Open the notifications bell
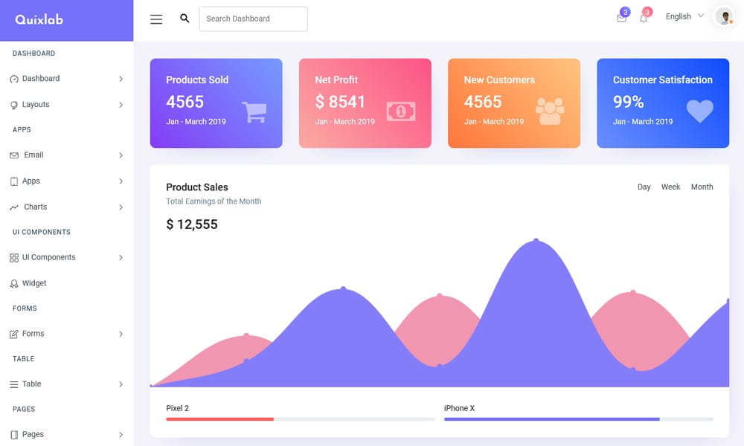The height and width of the screenshot is (446, 744). coord(644,17)
